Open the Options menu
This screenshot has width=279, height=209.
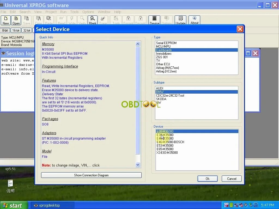[x=88, y=12]
